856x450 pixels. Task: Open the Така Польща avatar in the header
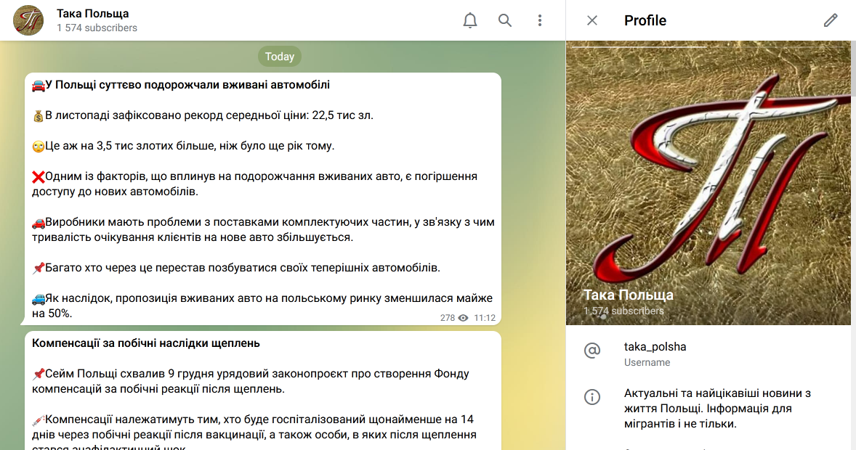[x=28, y=21]
